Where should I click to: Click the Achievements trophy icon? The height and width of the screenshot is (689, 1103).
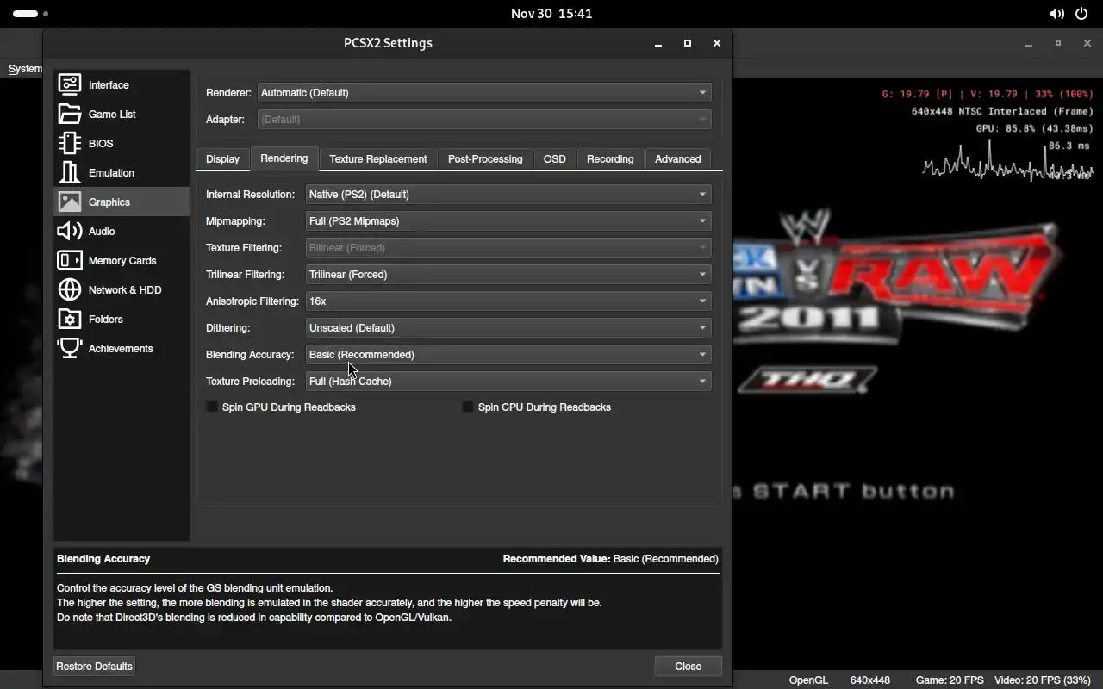point(70,348)
